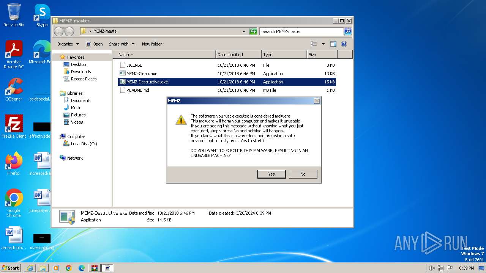Viewport: 486px width, 273px height.
Task: Open the Start menu
Action: [x=11, y=268]
